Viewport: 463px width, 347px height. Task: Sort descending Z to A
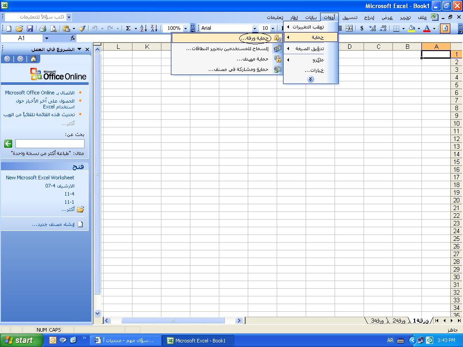[x=154, y=28]
